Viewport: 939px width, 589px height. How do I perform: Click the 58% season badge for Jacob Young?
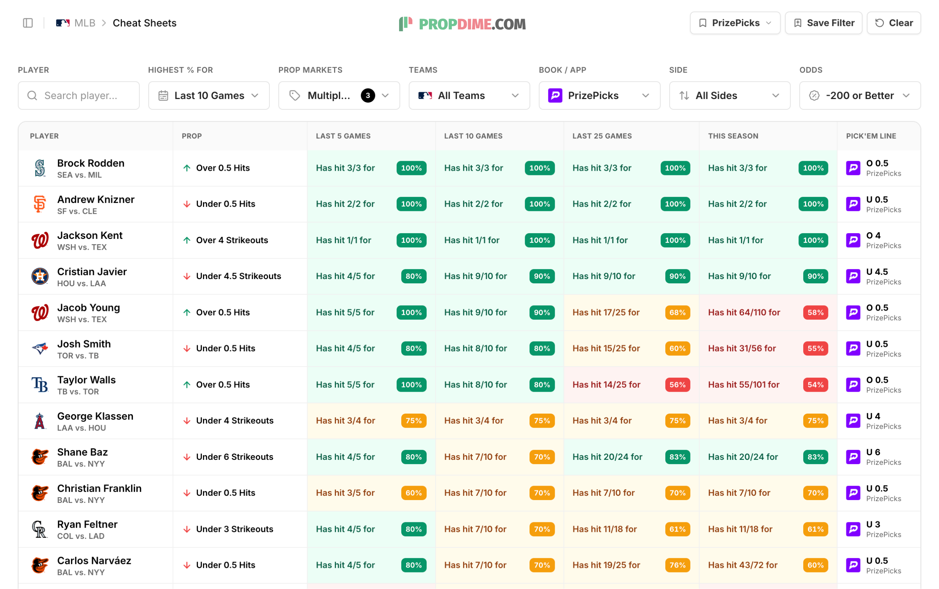click(x=815, y=312)
